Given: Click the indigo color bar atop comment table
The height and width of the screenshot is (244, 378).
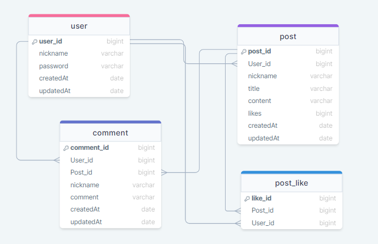Looking at the screenshot, I should [111, 122].
